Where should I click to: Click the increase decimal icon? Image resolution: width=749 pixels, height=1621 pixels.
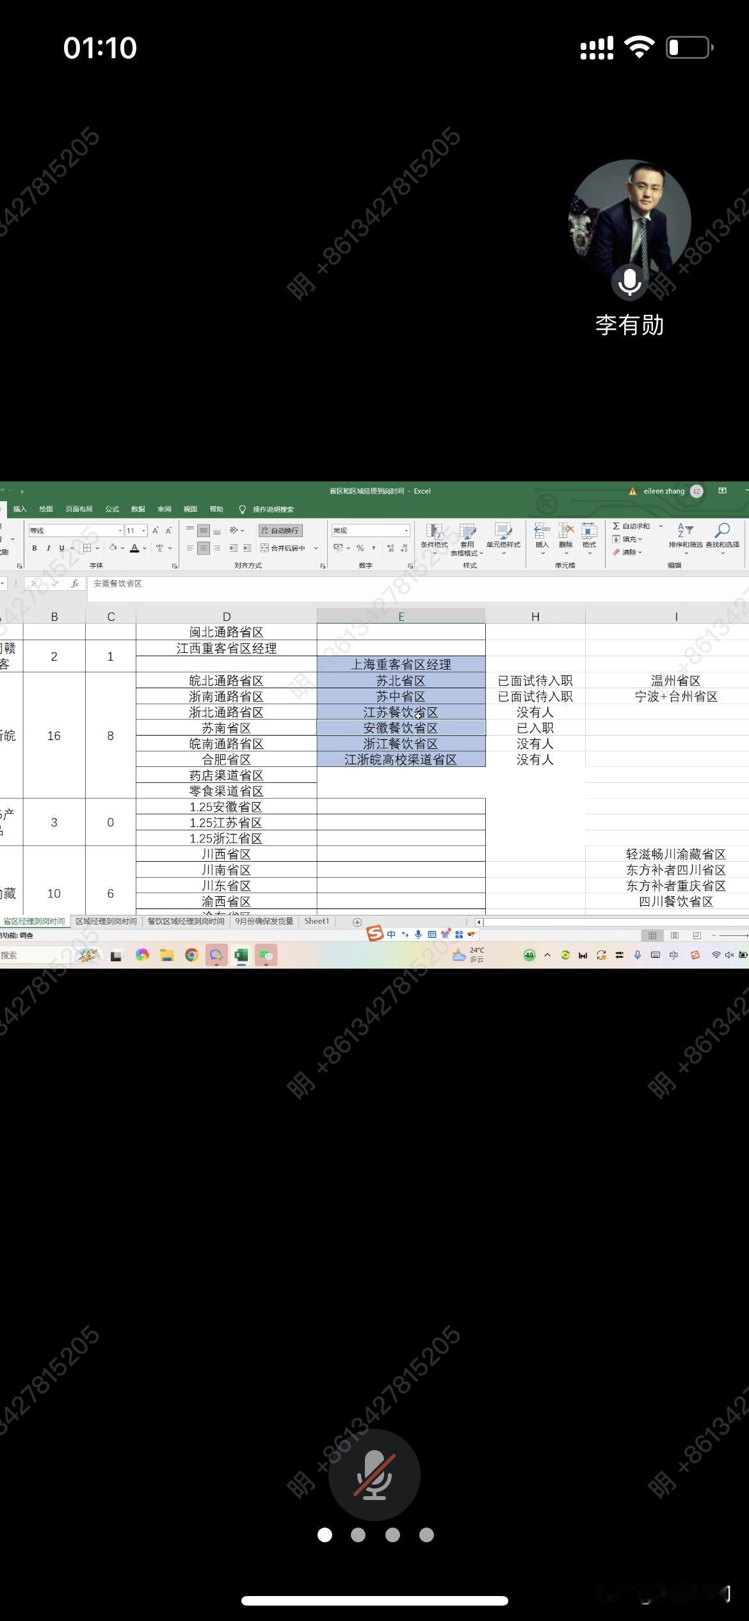tap(391, 548)
